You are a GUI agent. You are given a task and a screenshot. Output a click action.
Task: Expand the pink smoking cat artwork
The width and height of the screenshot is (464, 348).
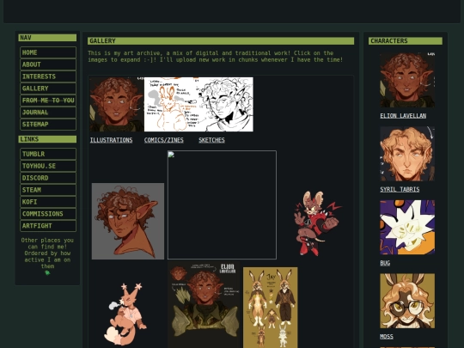tap(125, 314)
